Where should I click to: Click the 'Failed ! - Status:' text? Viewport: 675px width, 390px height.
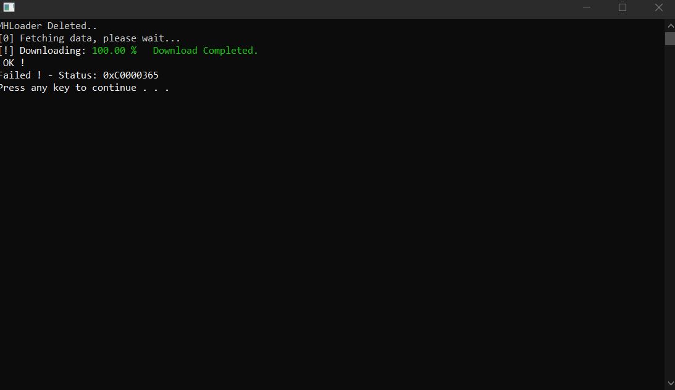48,75
